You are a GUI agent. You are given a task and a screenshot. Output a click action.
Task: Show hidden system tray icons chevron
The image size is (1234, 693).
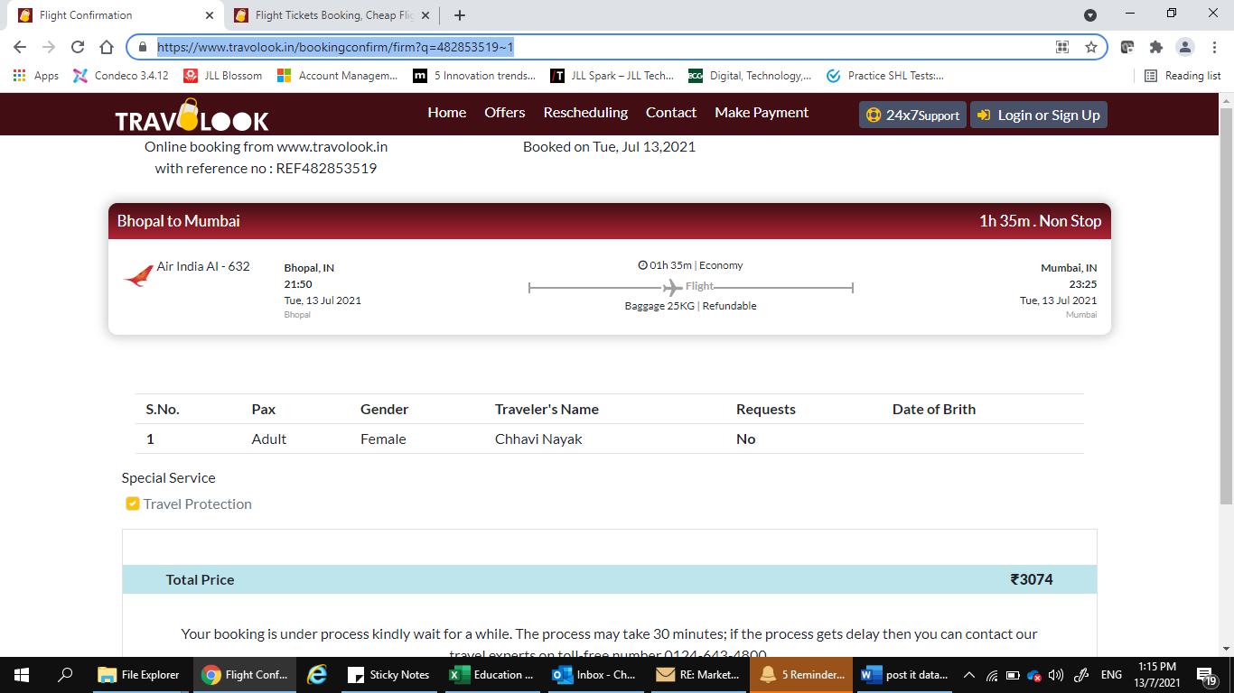click(x=968, y=674)
